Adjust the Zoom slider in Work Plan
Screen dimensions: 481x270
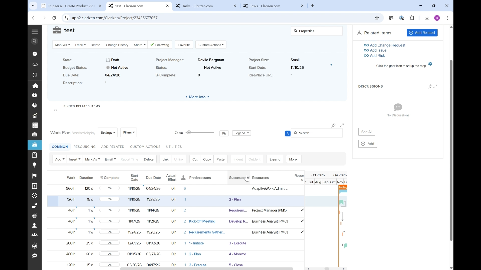click(189, 132)
